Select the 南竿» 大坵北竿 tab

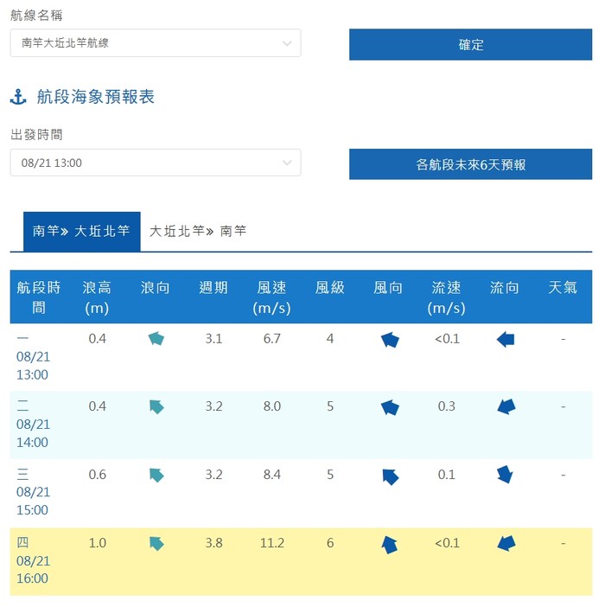[81, 232]
